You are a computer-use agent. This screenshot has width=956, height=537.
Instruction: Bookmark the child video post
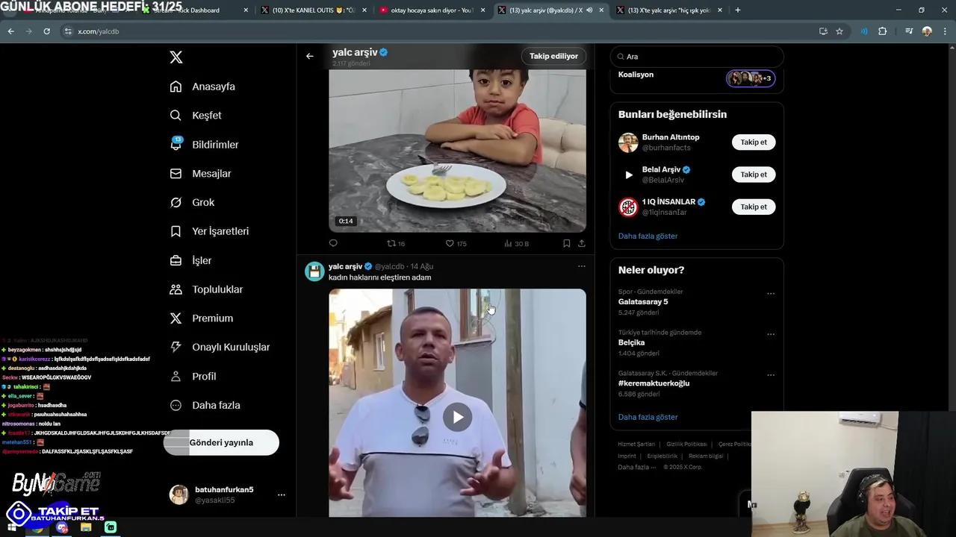567,243
